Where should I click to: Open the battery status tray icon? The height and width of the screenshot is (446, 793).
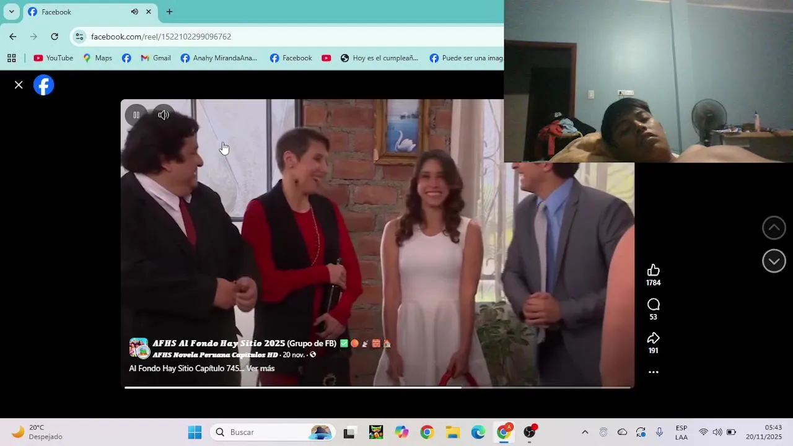tap(731, 432)
